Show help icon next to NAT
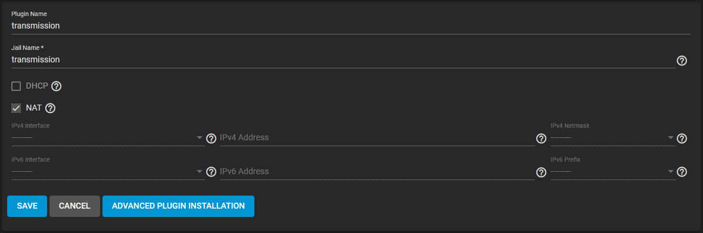Viewport: 703px width, 233px height. click(x=50, y=108)
